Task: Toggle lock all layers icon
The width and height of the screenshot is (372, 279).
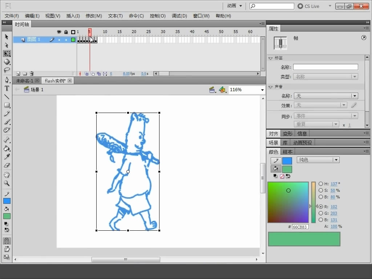Action: tap(66, 32)
